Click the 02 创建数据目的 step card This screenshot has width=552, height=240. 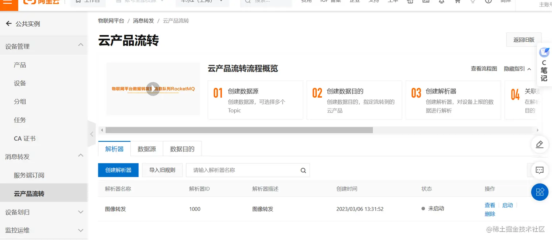pos(354,100)
